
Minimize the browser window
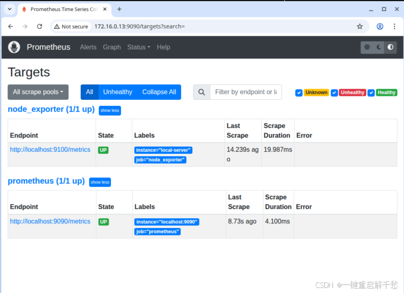[x=371, y=9]
